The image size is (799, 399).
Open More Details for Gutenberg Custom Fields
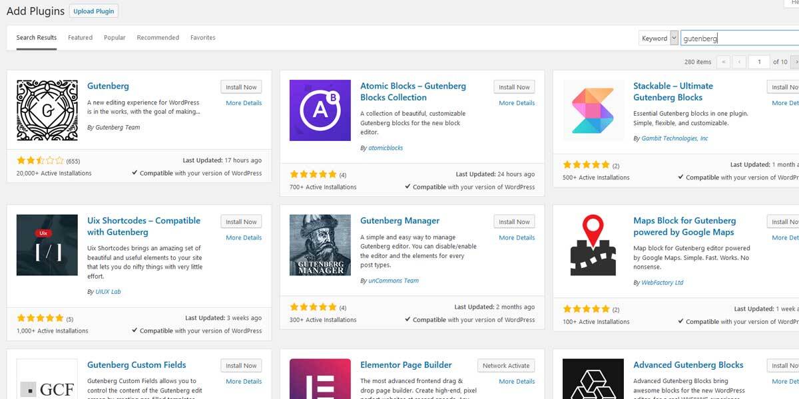click(244, 382)
